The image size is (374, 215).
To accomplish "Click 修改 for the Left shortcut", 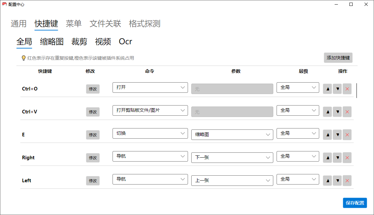I will point(93,181).
